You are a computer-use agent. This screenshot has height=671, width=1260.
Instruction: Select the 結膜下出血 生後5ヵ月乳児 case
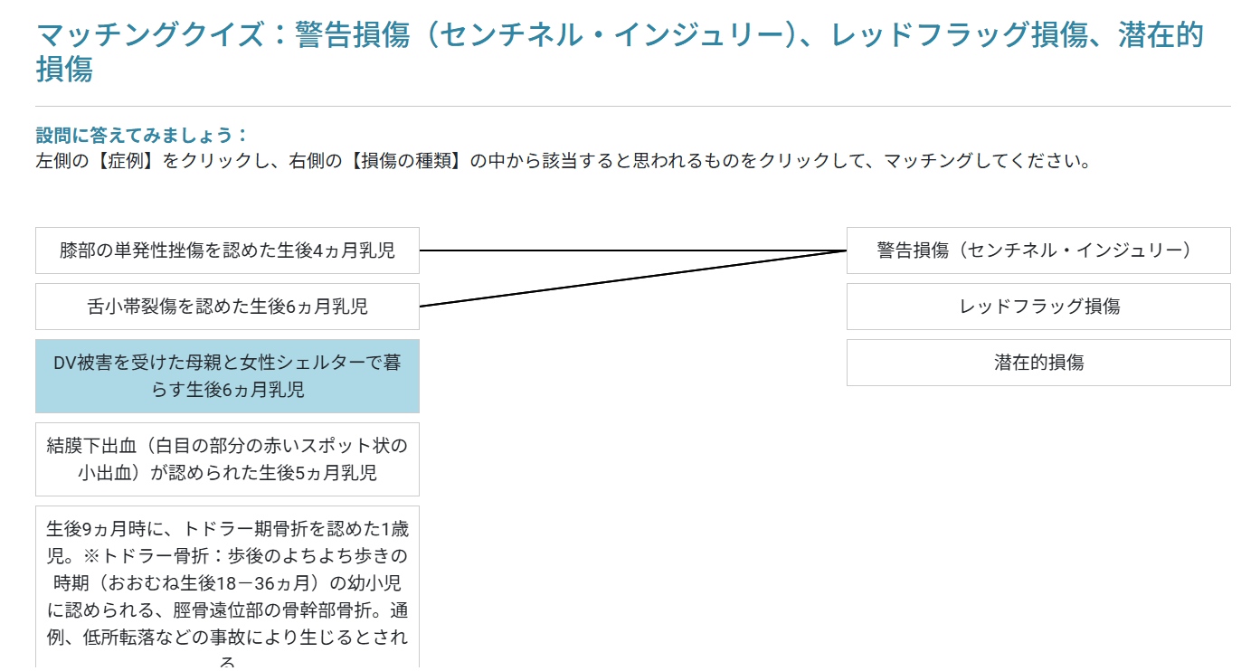point(227,459)
